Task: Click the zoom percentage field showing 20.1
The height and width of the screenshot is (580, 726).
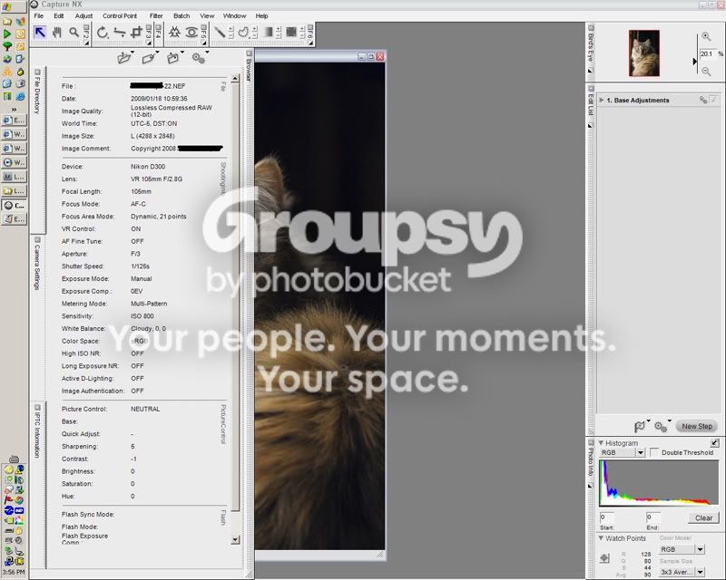Action: click(x=707, y=54)
